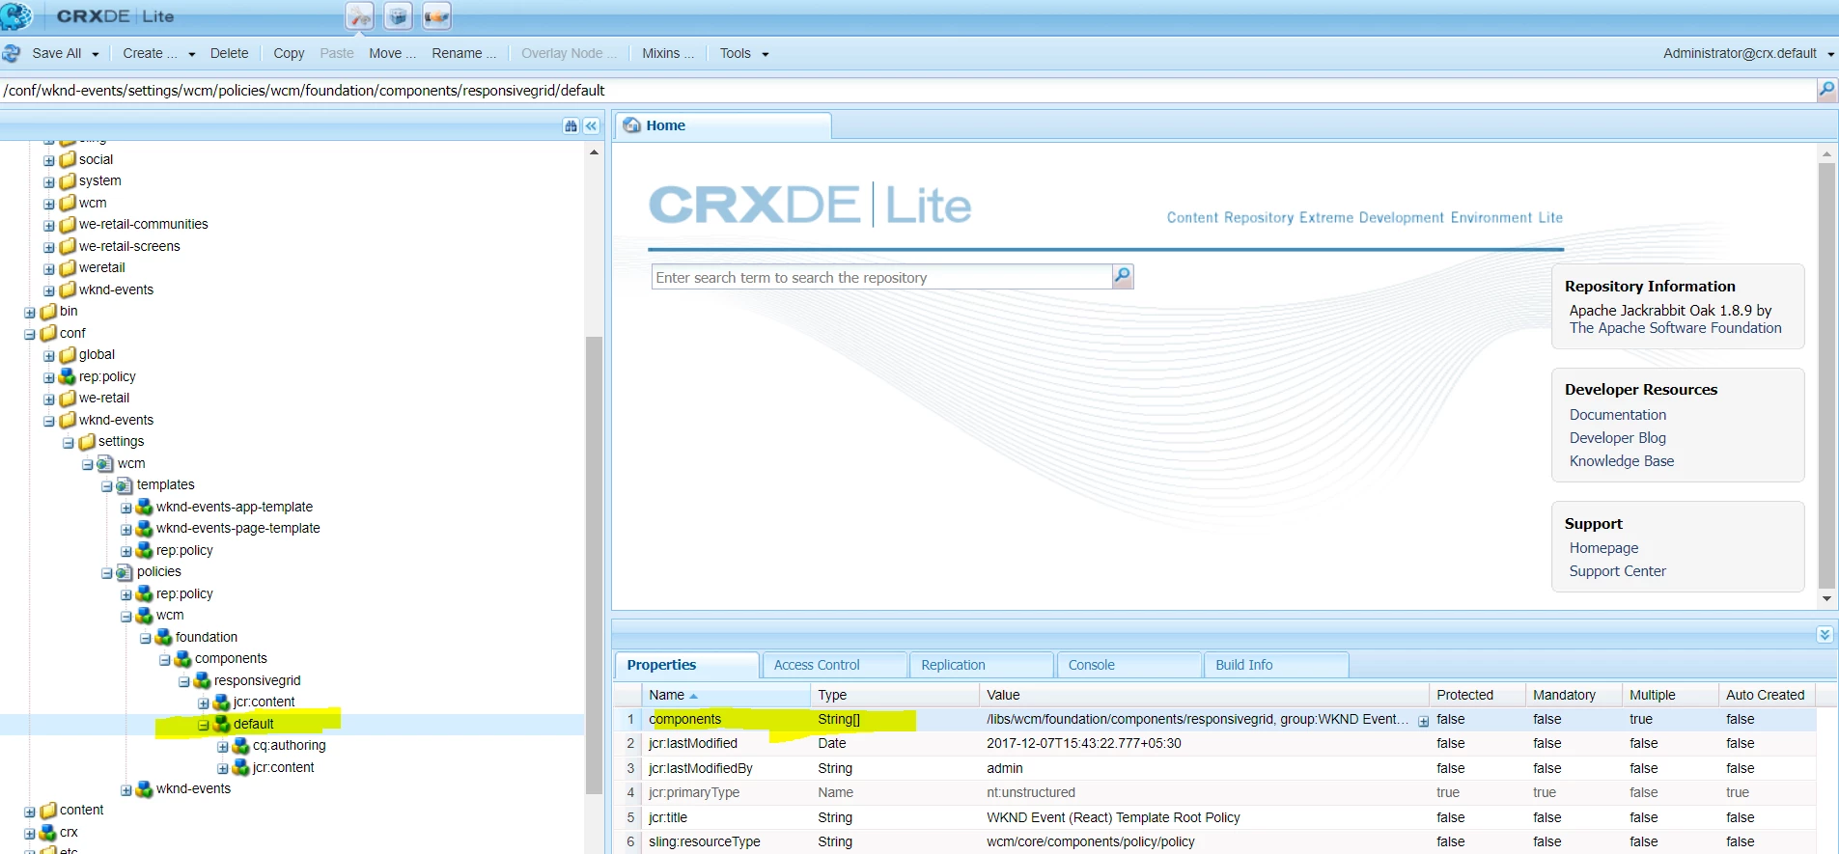
Task: Click the node icon beside default
Action: coord(222,724)
